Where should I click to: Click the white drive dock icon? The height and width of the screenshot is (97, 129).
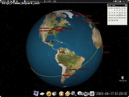(x=42, y=94)
